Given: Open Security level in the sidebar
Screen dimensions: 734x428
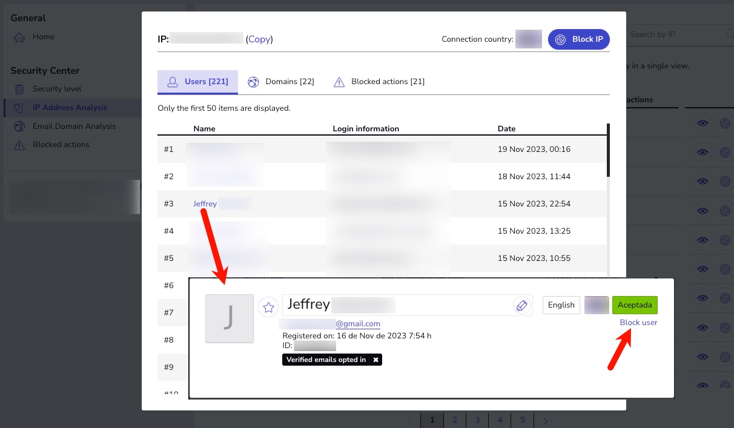Looking at the screenshot, I should [x=56, y=89].
